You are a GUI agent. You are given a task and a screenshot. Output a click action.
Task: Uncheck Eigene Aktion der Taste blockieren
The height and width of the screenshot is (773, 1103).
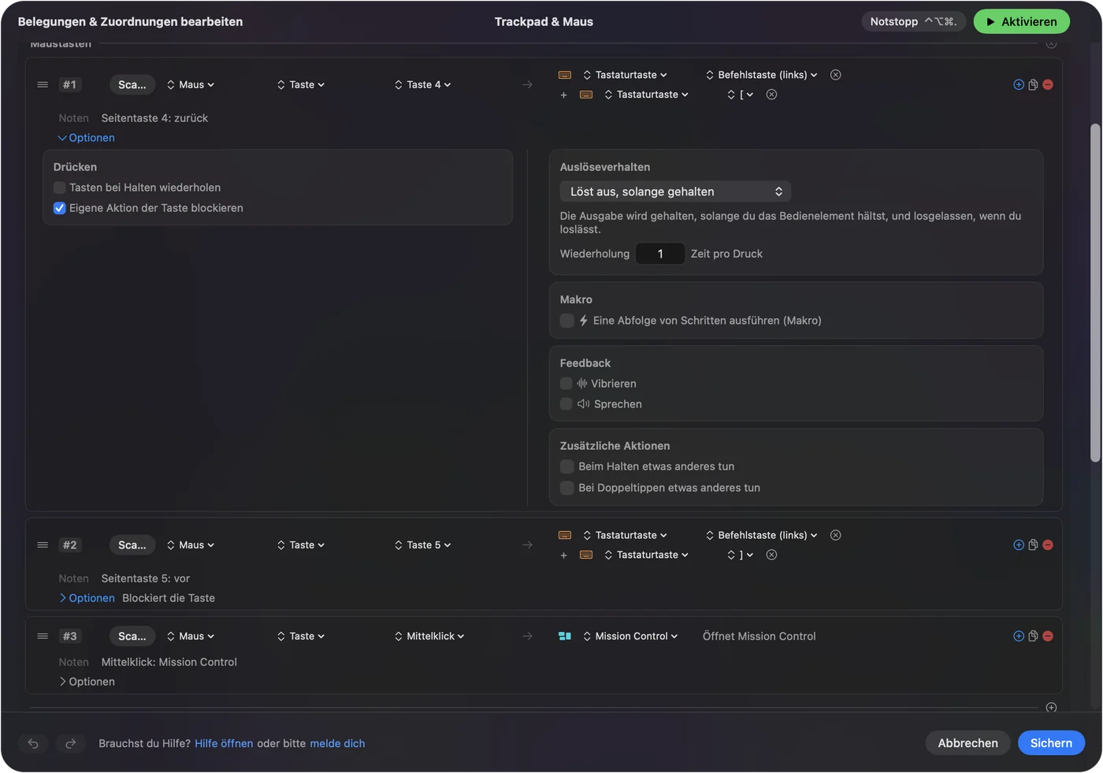(x=59, y=208)
